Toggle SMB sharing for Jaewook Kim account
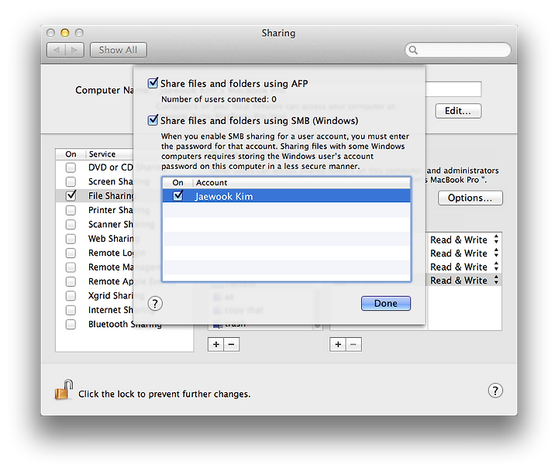Image resolution: width=558 pixels, height=472 pixels. click(x=178, y=195)
